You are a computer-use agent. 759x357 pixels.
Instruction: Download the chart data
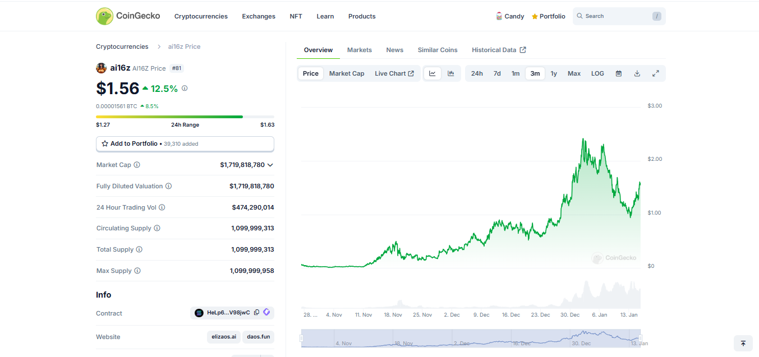[637, 73]
